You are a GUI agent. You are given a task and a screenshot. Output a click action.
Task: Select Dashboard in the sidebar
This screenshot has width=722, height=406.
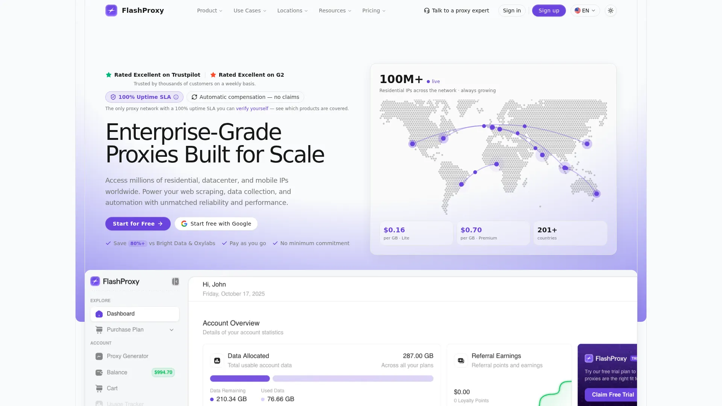tap(135, 314)
